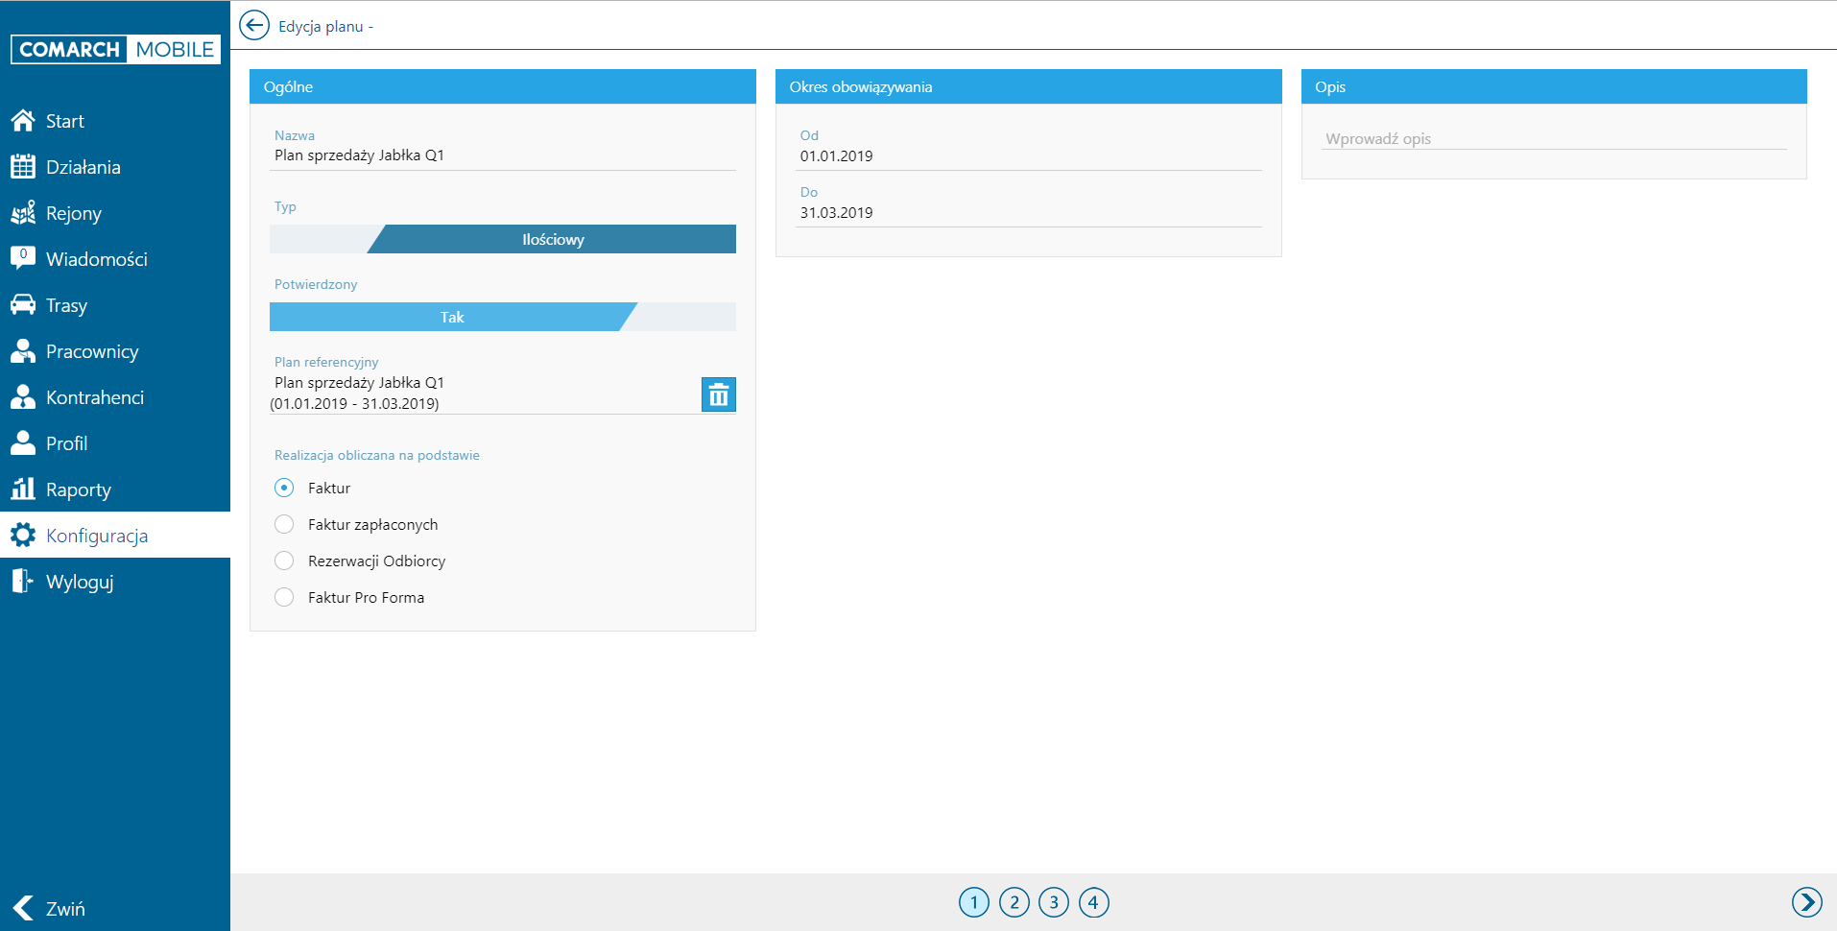Click the Wiadomości message bubble icon
Viewport: 1837px width, 931px height.
(23, 257)
